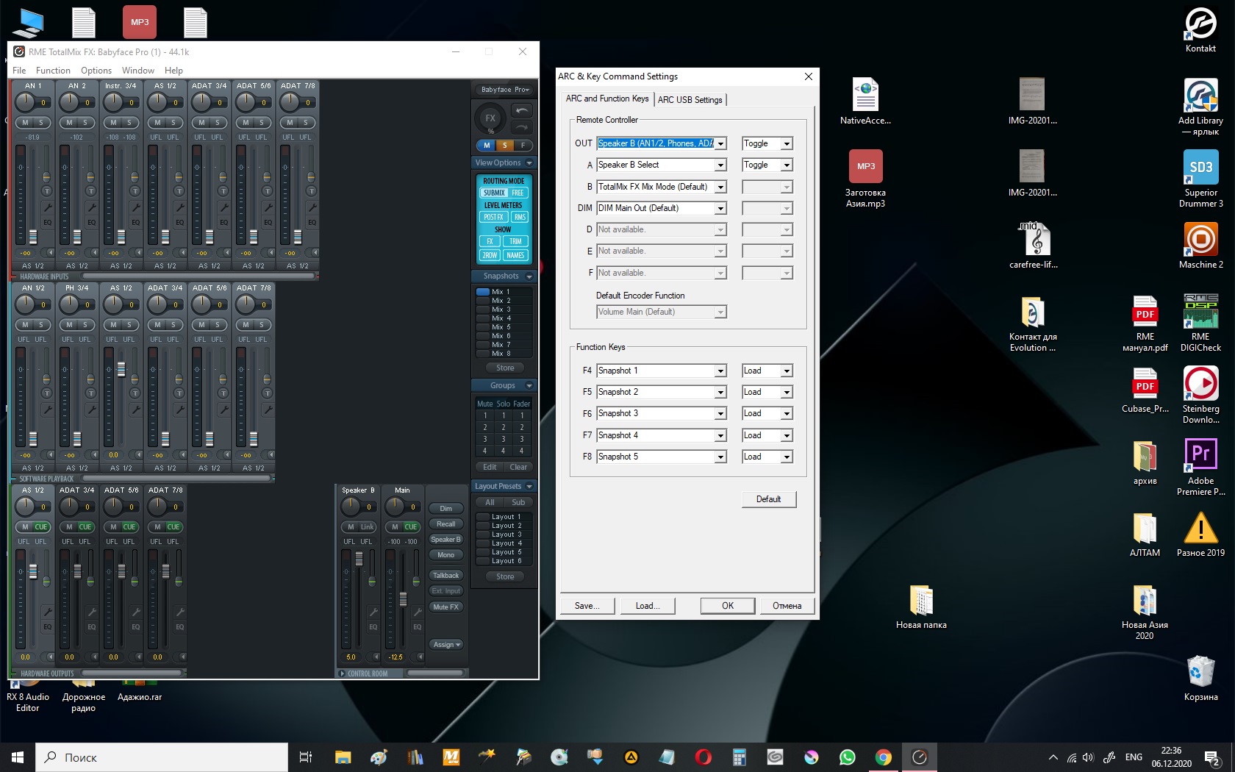Toggle Mute on the AN 1 input channel

26,123
